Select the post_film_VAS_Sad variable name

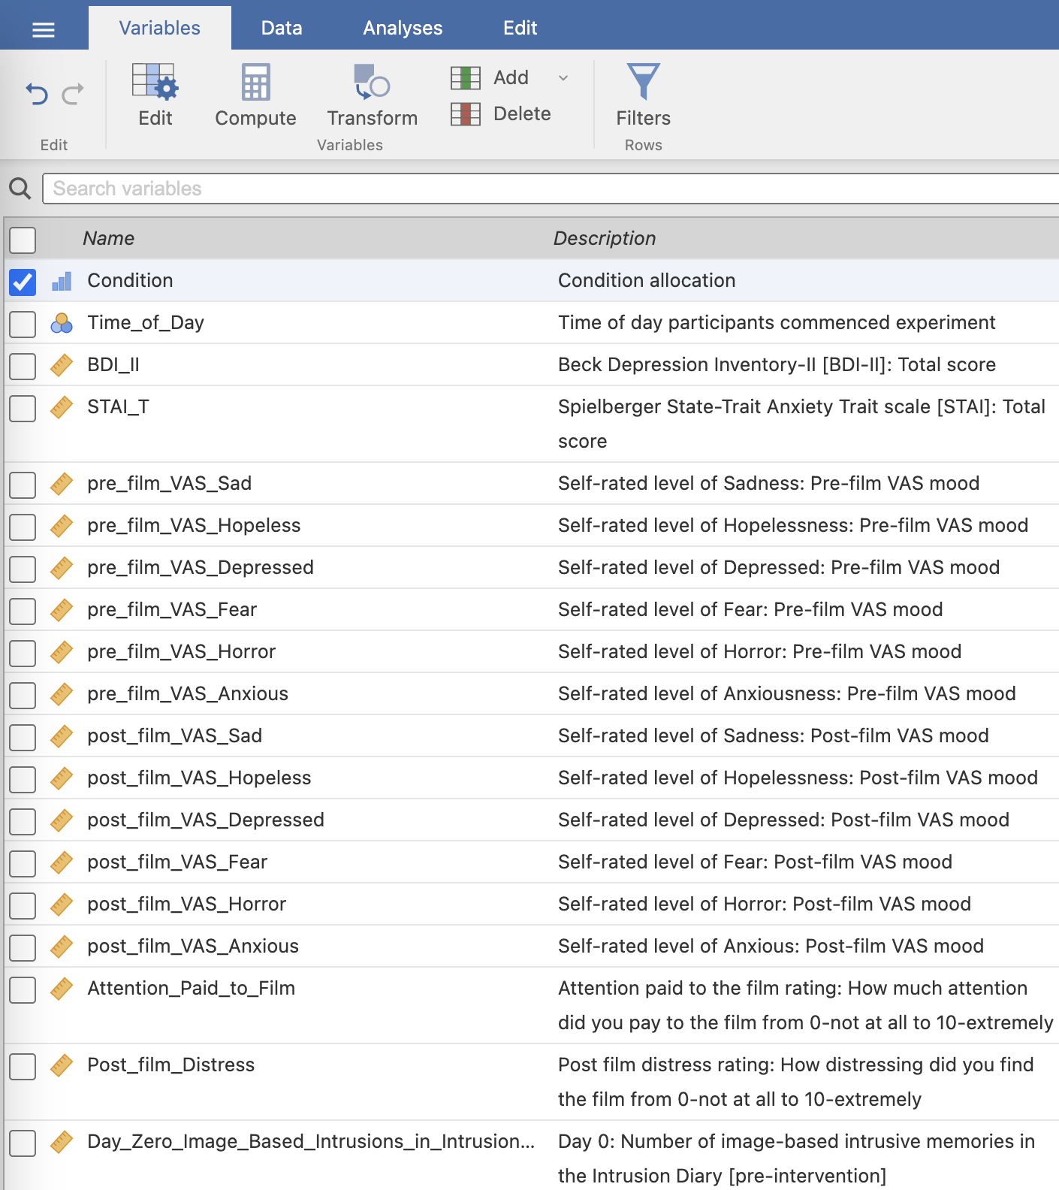(x=175, y=735)
